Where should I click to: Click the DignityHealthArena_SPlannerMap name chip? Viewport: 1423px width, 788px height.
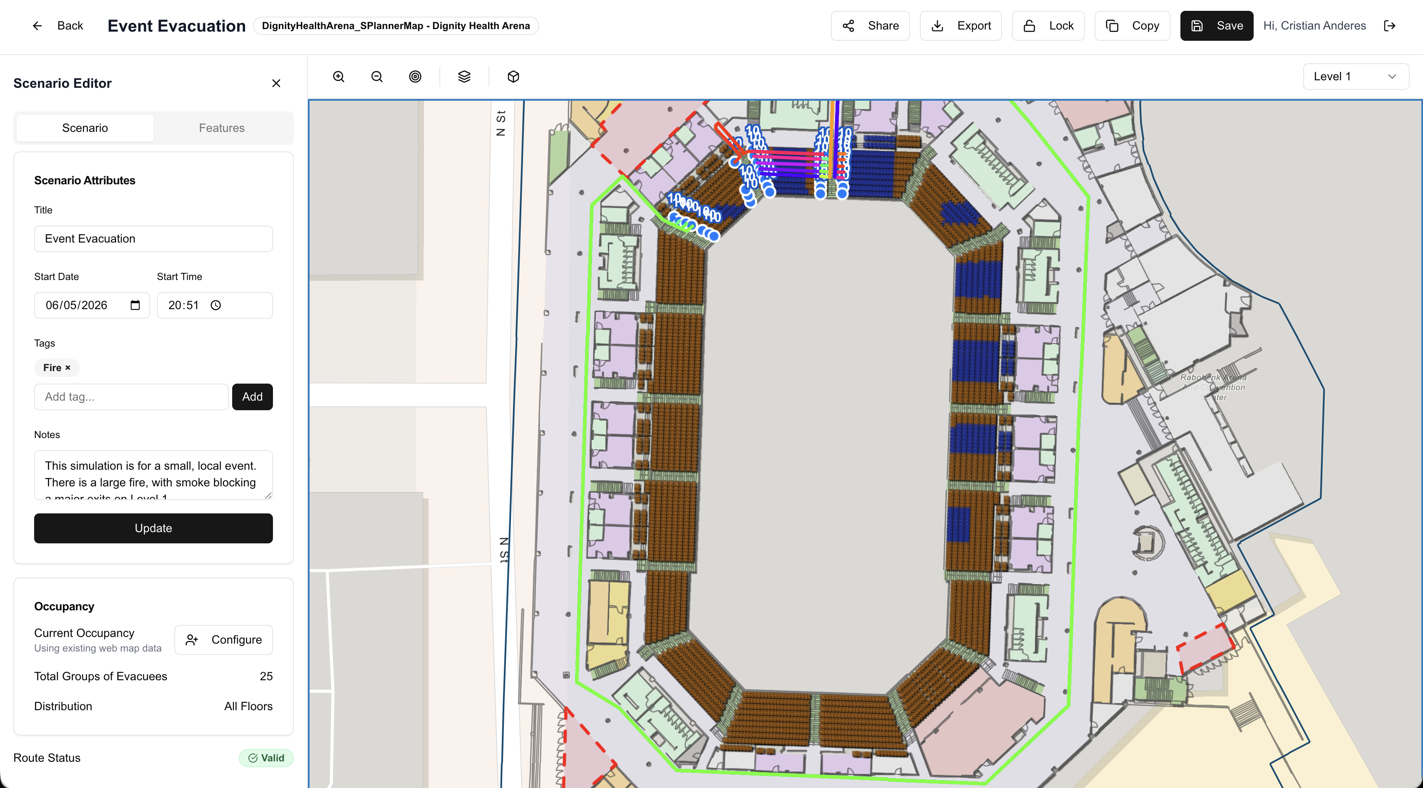pos(396,26)
